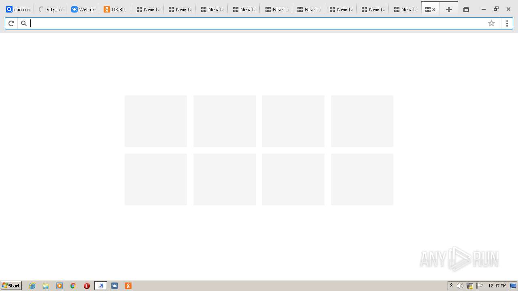Viewport: 518px width, 291px height.
Task: Open the VK shortcut in taskbar
Action: click(x=115, y=286)
